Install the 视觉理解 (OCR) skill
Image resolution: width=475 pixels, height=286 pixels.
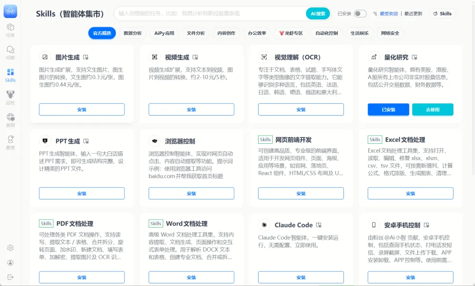(301, 109)
